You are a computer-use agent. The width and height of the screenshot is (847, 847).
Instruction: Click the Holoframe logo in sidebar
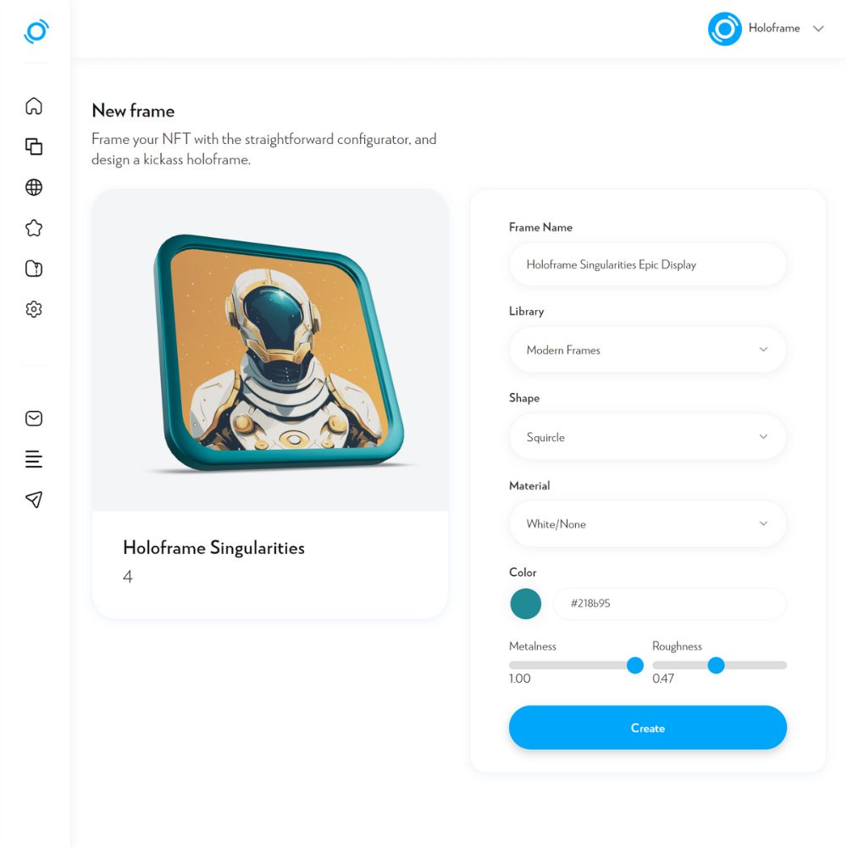click(36, 31)
